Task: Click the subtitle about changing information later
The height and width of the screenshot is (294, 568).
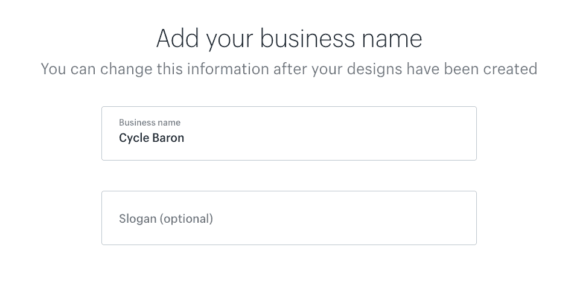Action: coord(289,69)
